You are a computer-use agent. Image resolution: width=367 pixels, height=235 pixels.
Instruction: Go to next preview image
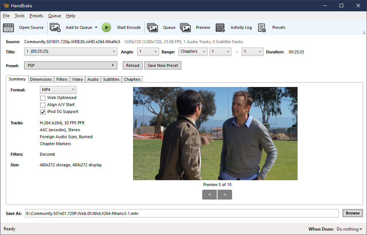click(x=225, y=195)
